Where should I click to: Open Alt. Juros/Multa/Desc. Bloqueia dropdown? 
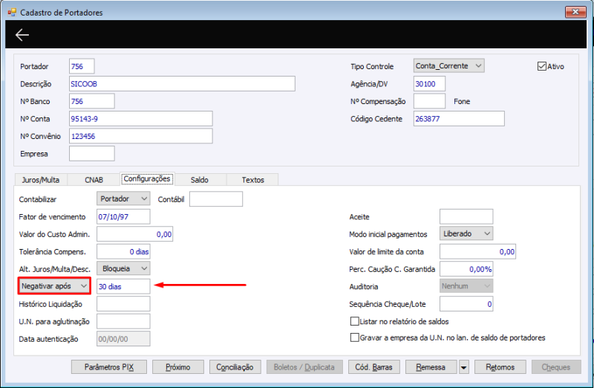tap(123, 268)
